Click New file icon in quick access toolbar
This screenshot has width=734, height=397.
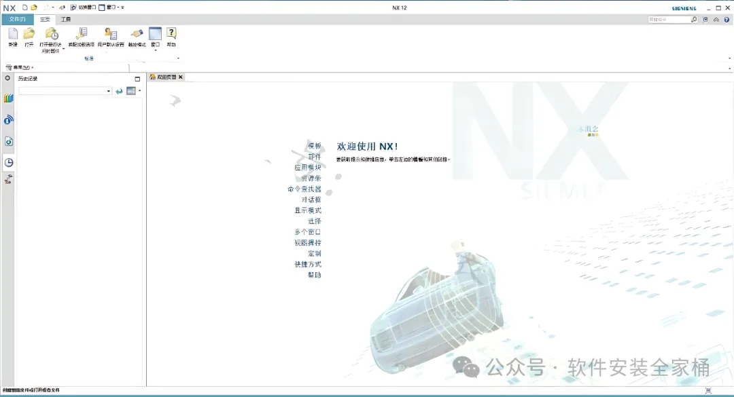25,7
